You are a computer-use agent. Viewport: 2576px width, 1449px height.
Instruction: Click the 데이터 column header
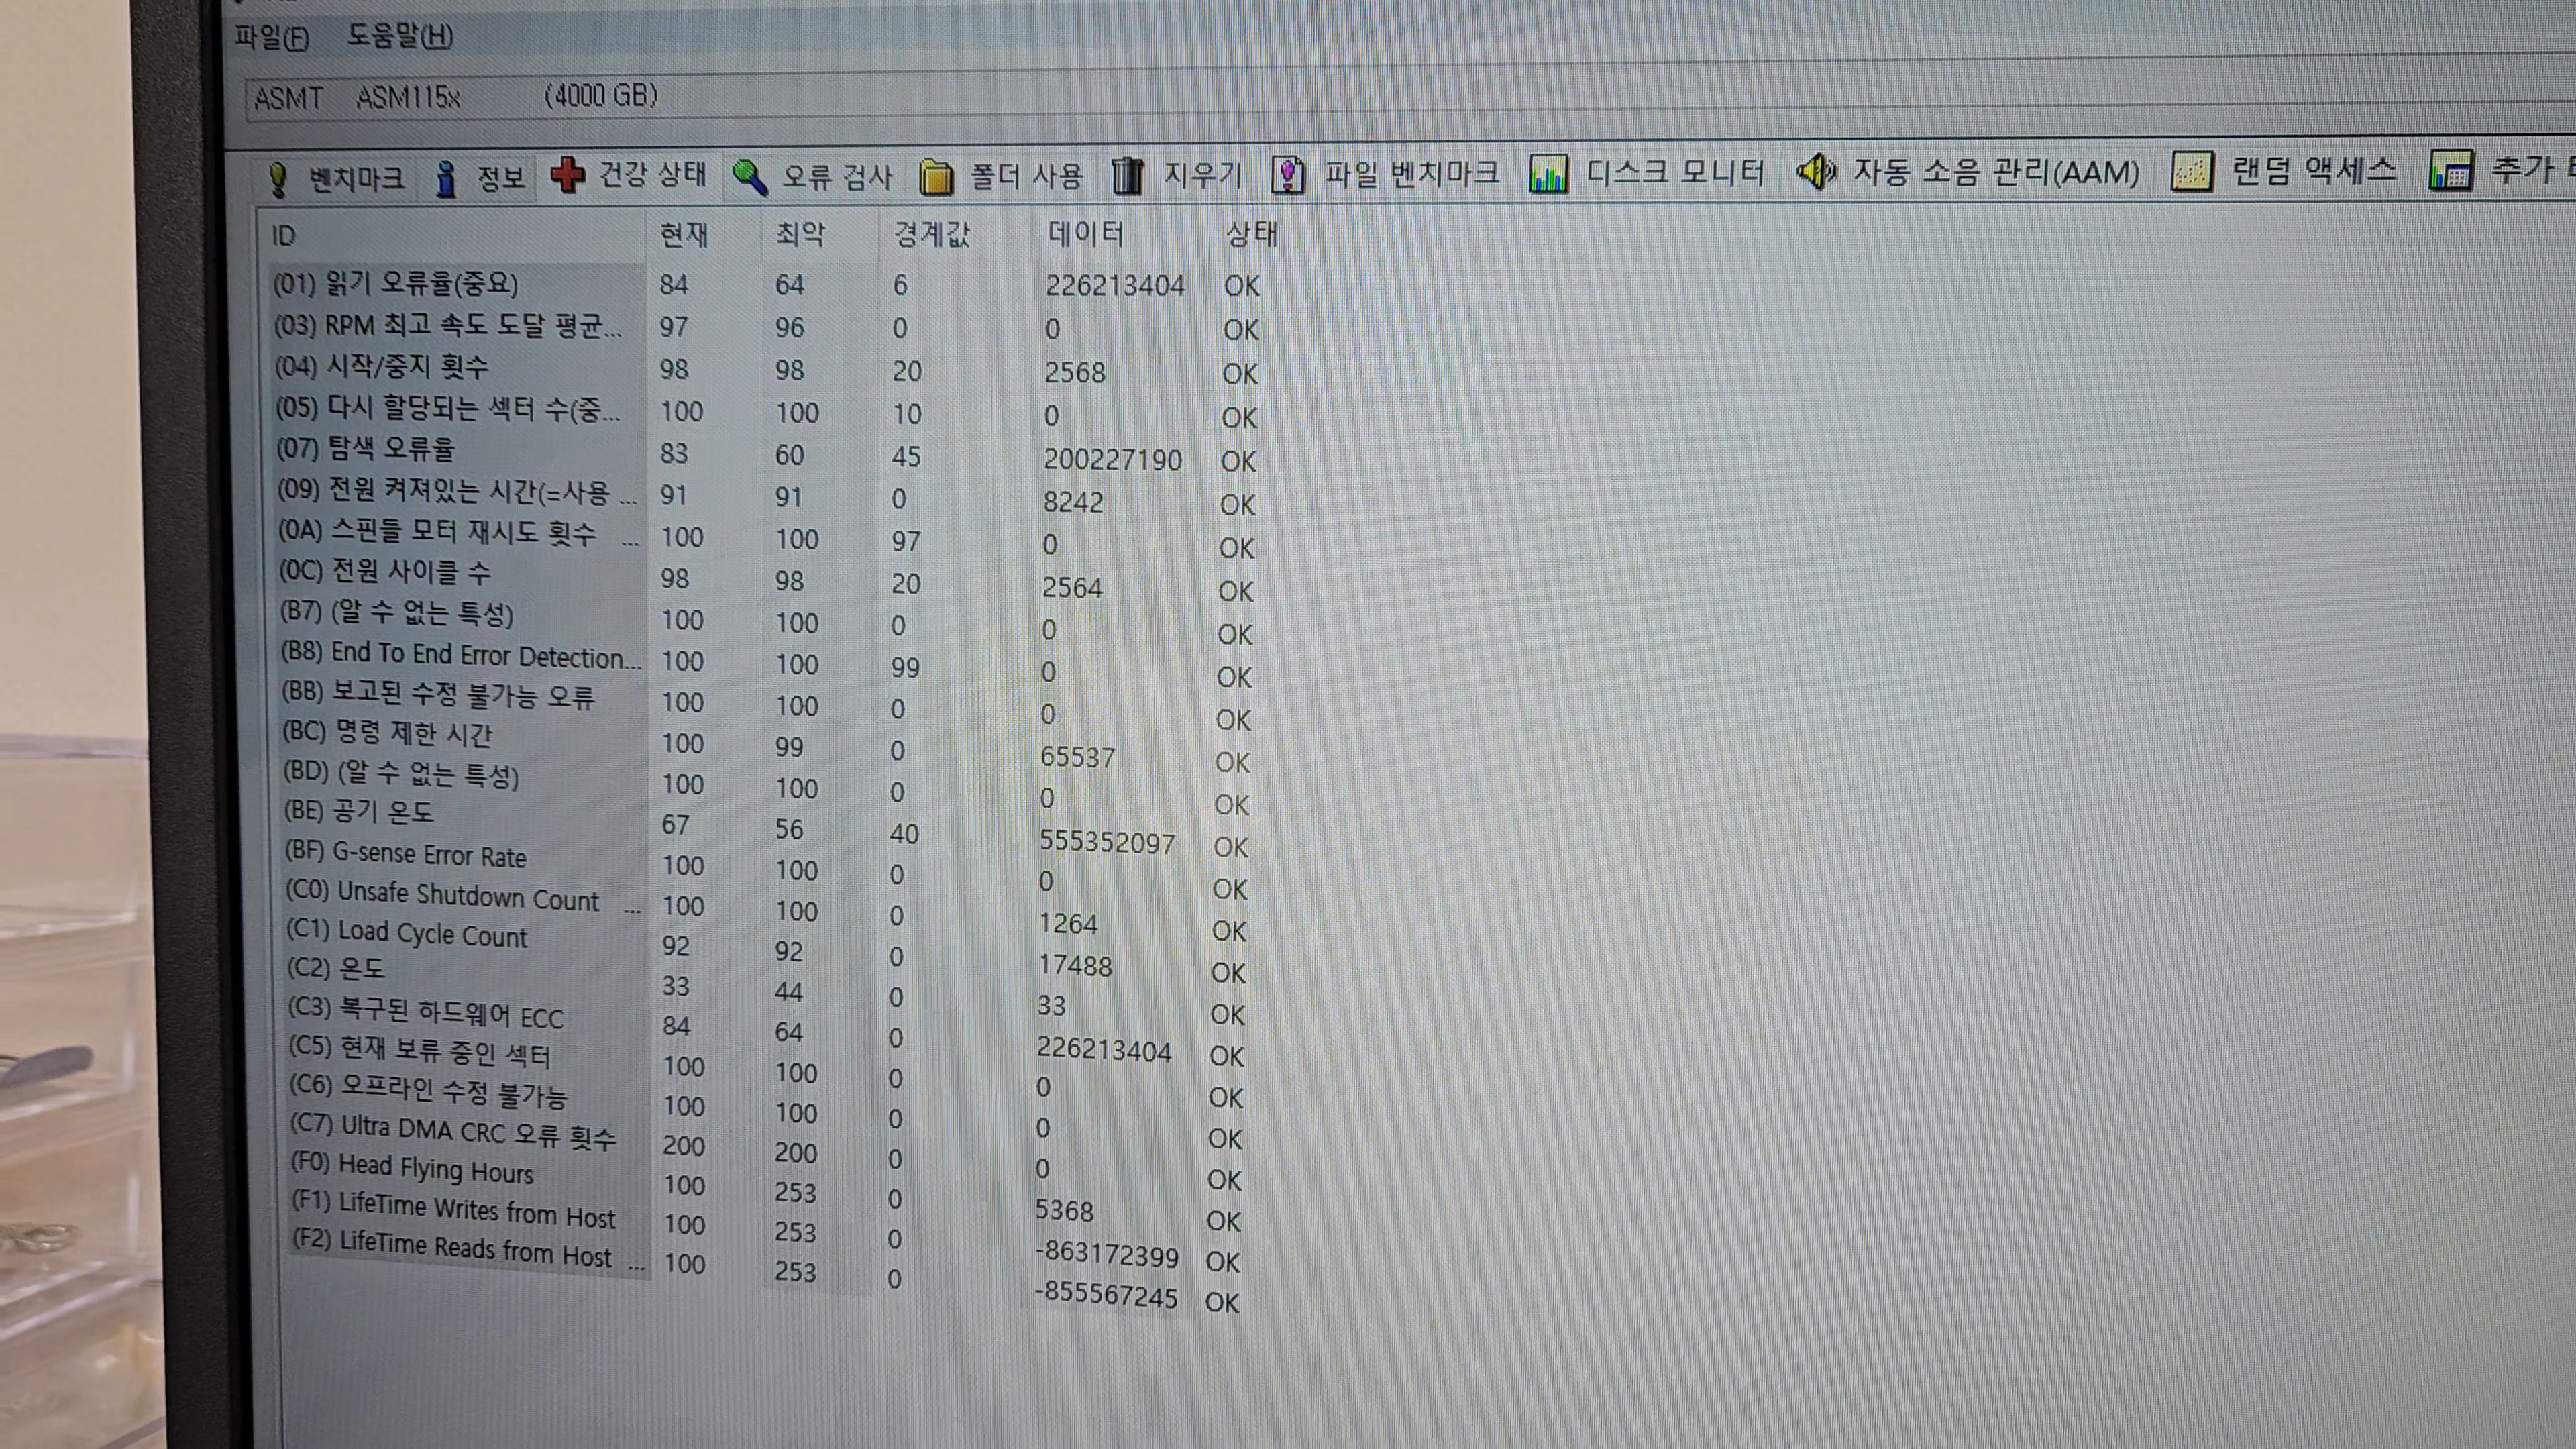coord(1086,234)
